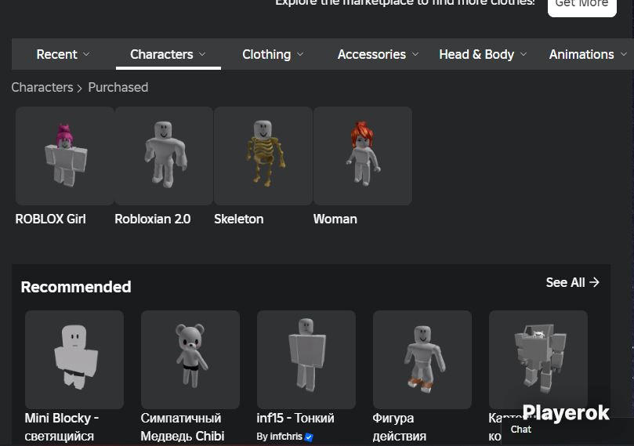Viewport: 634px width, 446px height.
Task: Open See All recommended items
Action: [573, 282]
